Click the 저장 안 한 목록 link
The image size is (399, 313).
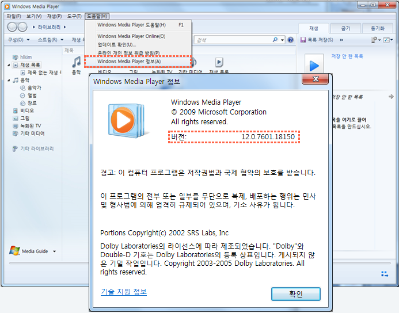(x=347, y=56)
